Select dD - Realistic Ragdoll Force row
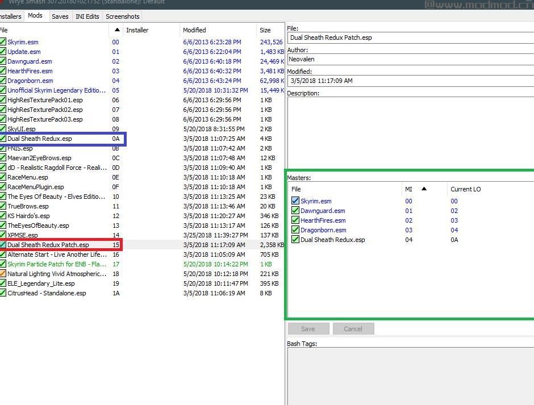This screenshot has height=405, width=534. [142, 168]
